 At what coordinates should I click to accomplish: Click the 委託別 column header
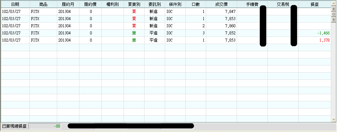154,4
